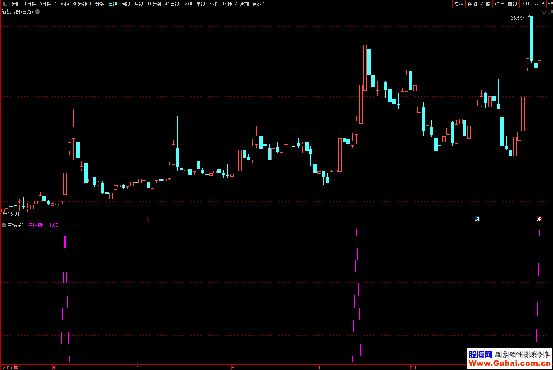The width and height of the screenshot is (553, 370).
Task: Click the 26.59 high price label
Action: 516,18
